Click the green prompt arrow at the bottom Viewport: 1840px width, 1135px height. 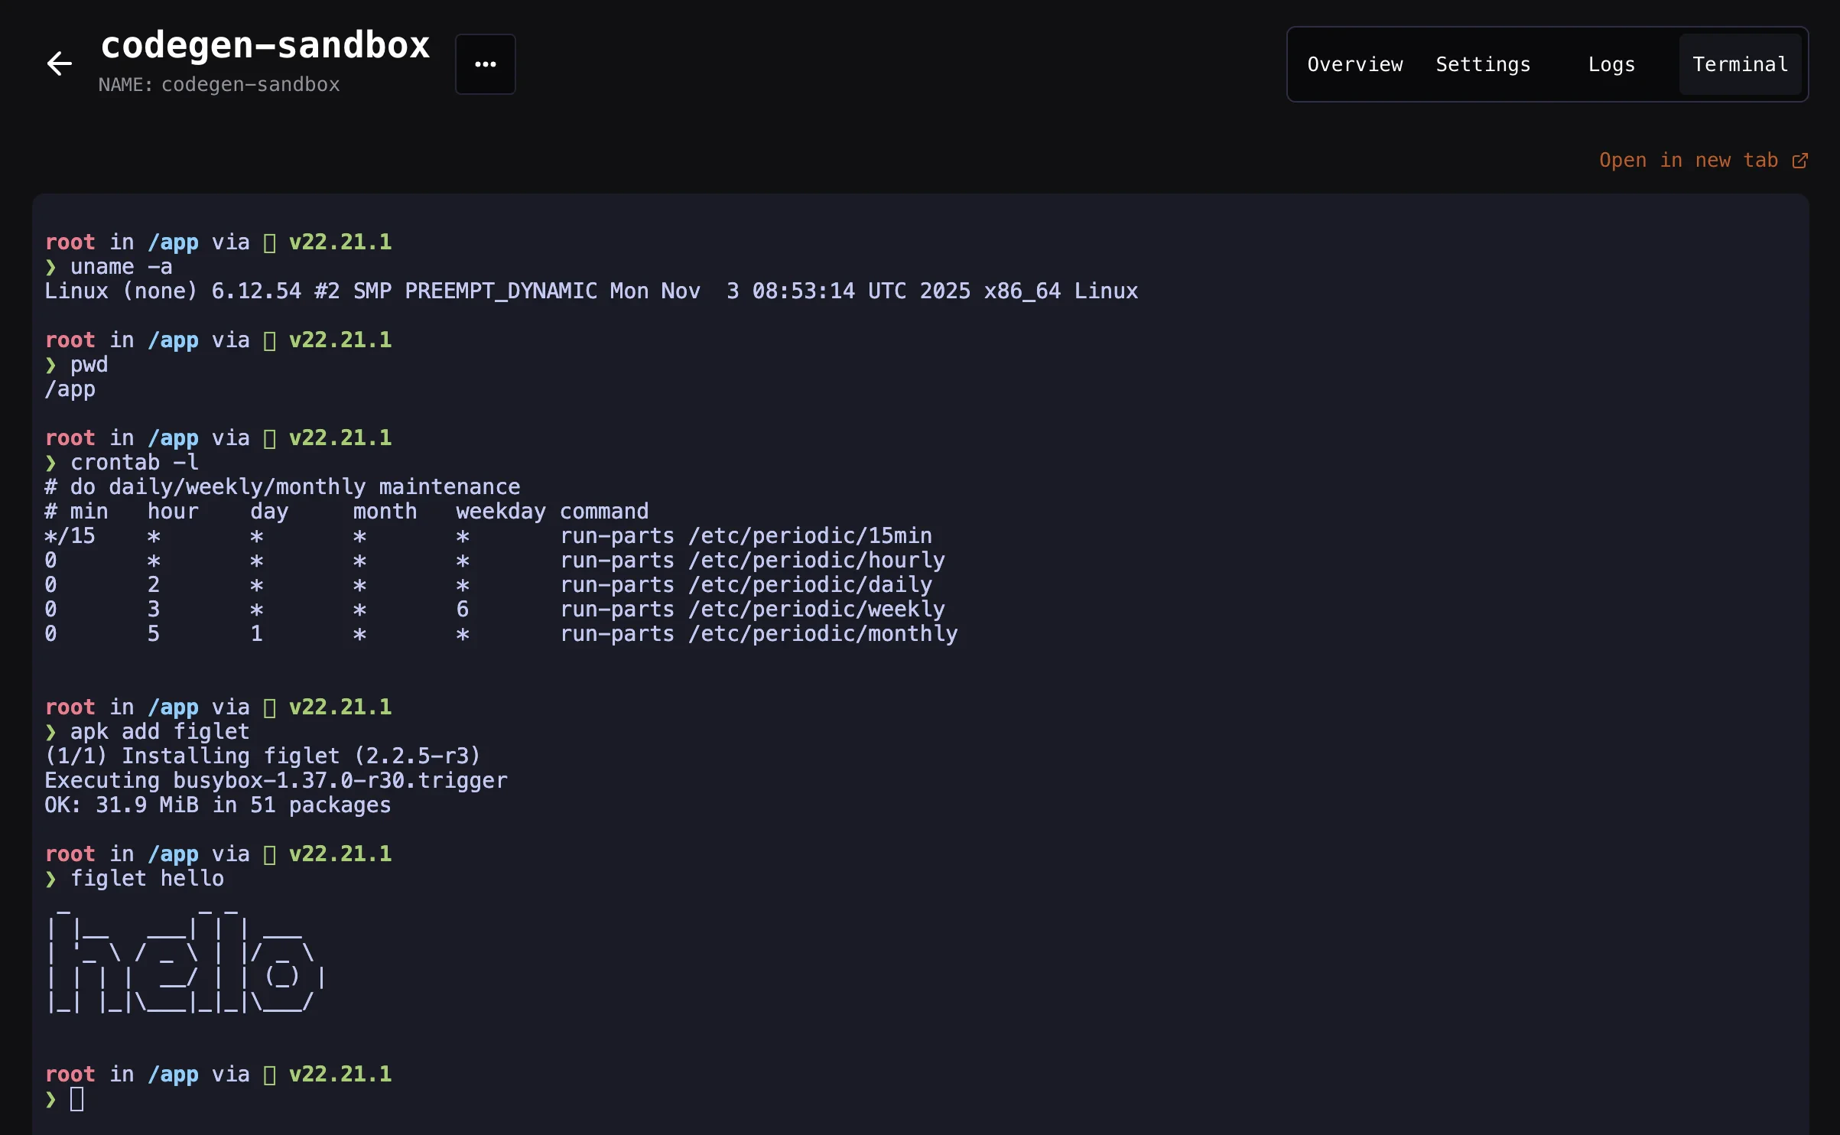click(50, 1099)
